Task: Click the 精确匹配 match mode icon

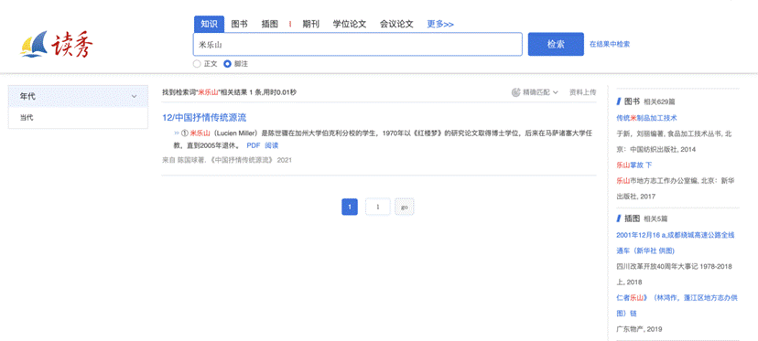Action: coord(515,92)
